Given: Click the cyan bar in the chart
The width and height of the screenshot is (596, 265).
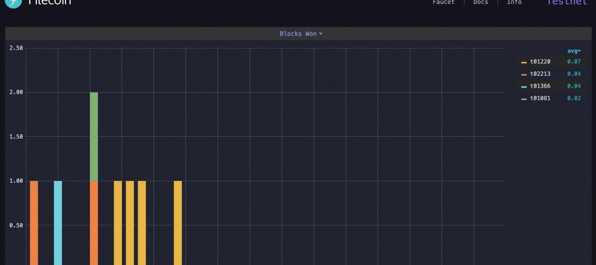Looking at the screenshot, I should pos(58,223).
